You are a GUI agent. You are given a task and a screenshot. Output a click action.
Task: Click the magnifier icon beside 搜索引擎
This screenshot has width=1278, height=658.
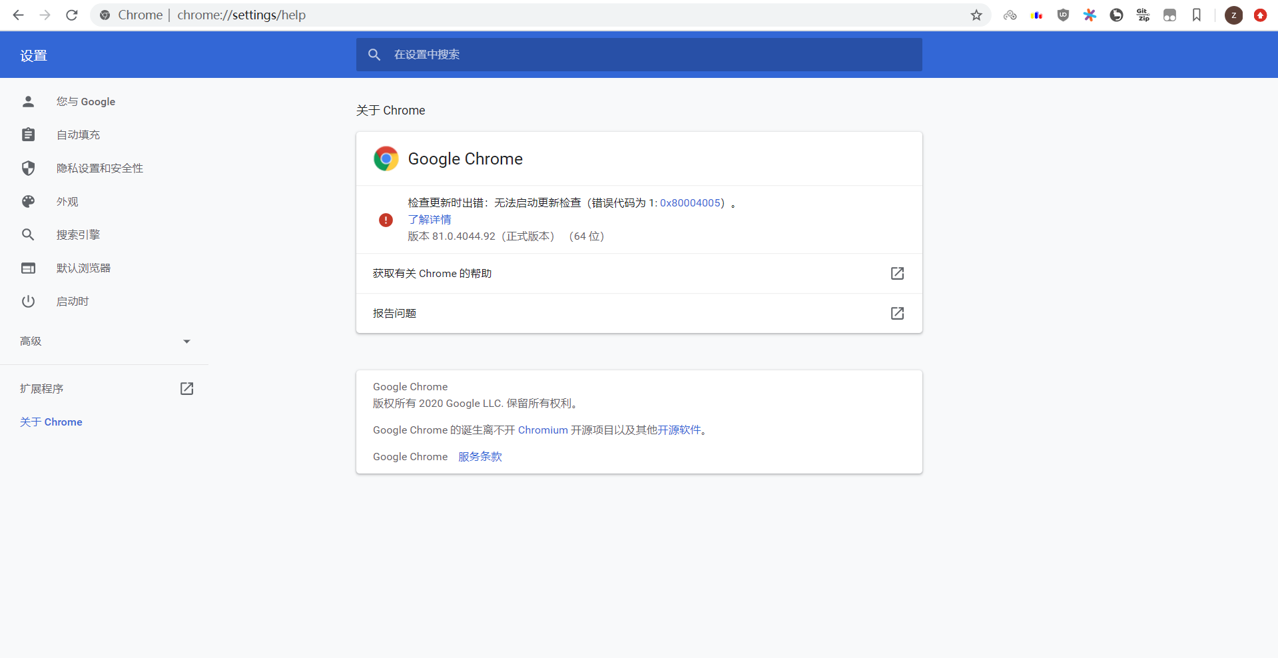click(28, 234)
